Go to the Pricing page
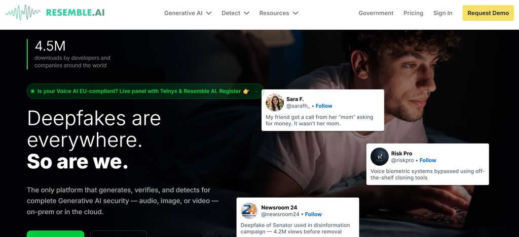 (x=413, y=13)
